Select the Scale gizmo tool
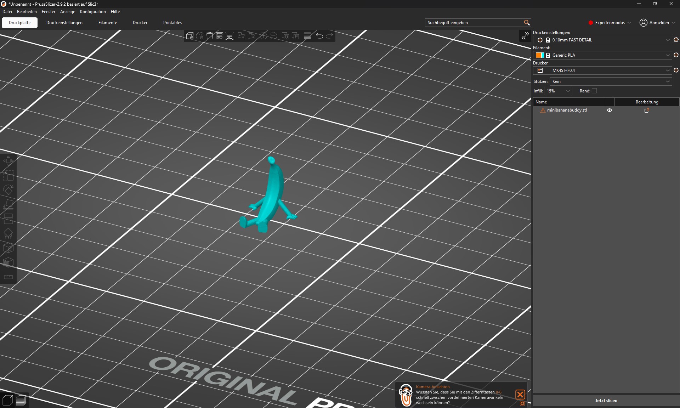Screen dimensions: 680x408 [x=8, y=175]
